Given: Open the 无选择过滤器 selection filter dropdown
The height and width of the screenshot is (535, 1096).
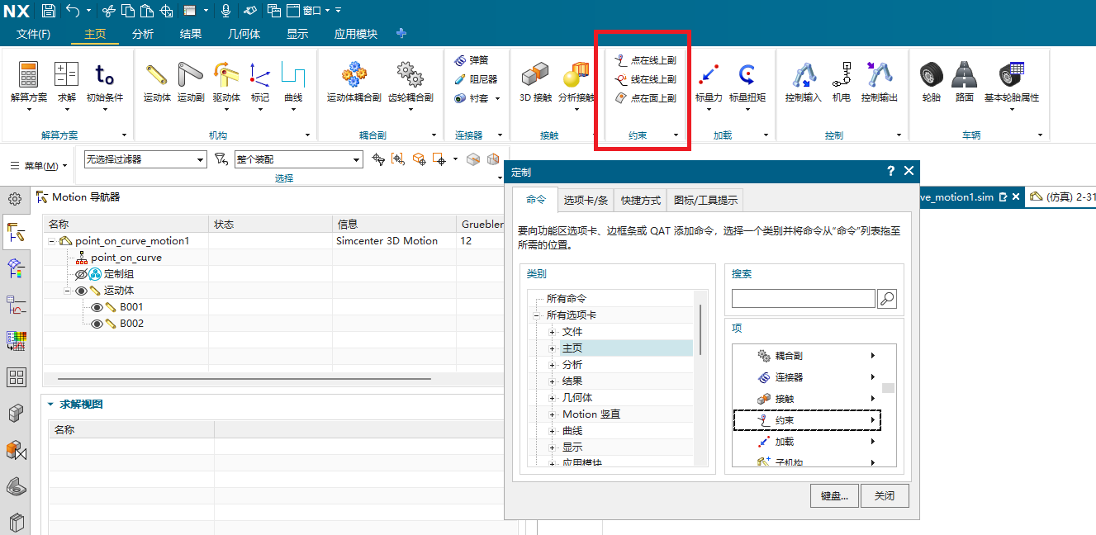Looking at the screenshot, I should [145, 159].
